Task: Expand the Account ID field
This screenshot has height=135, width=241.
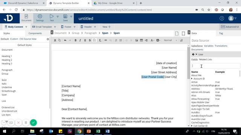Action: (192, 79)
